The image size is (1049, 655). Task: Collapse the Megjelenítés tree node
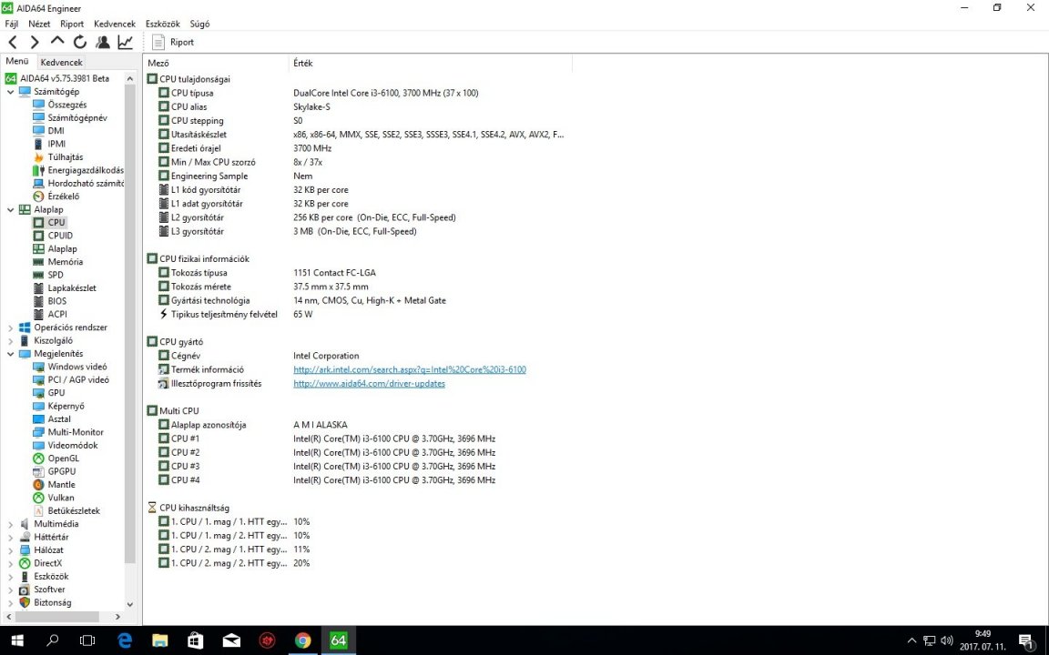pos(11,354)
